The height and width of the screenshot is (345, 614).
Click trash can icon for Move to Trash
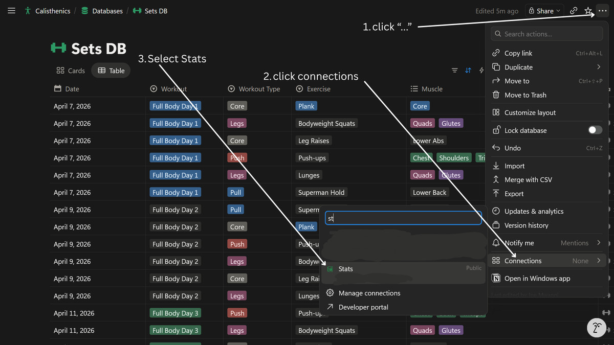pos(496,95)
